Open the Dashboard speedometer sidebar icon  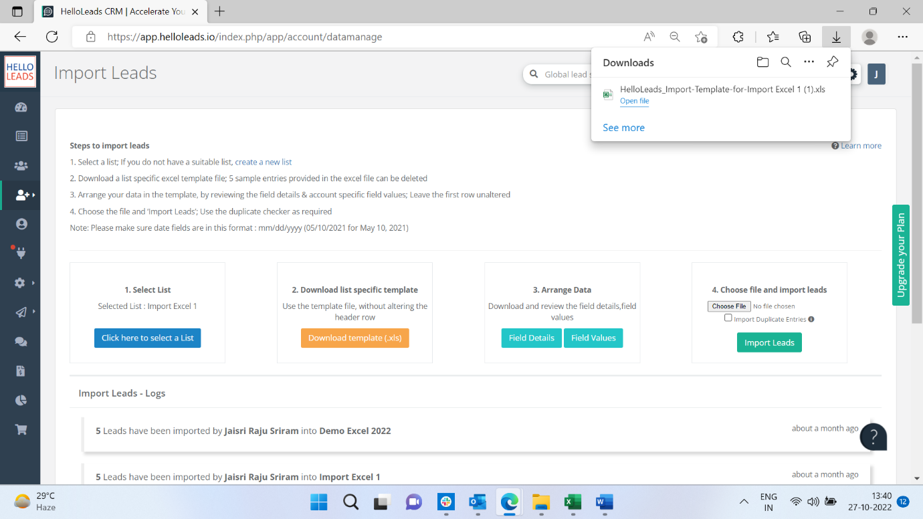21,107
